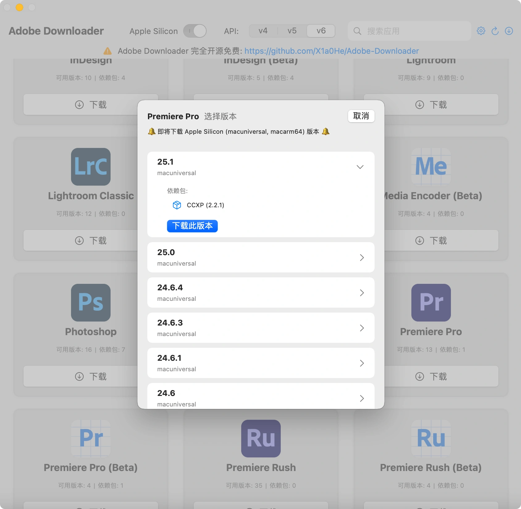Viewport: 521px width, 509px height.
Task: Click the yellow minimize window button
Action: point(19,7)
